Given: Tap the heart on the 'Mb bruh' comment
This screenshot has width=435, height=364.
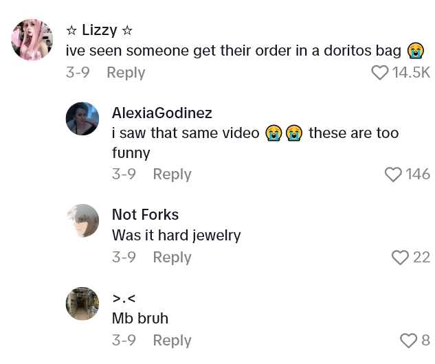Looking at the screenshot, I should tap(408, 341).
